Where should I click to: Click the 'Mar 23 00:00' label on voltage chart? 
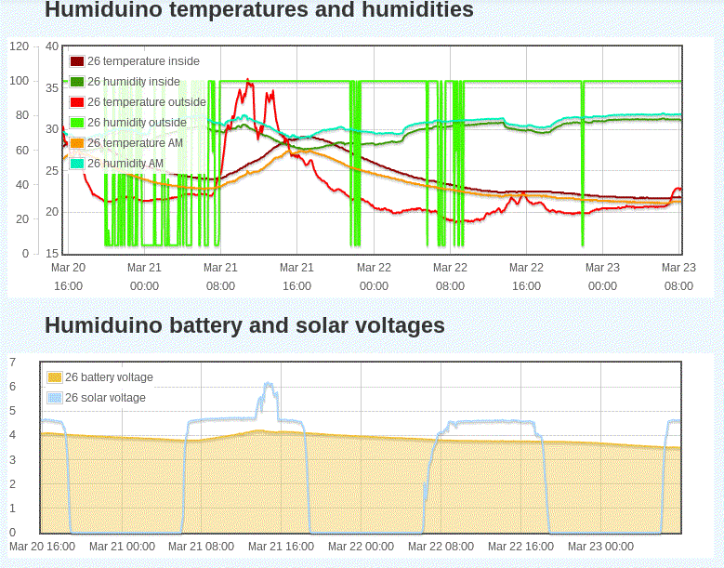[600, 547]
